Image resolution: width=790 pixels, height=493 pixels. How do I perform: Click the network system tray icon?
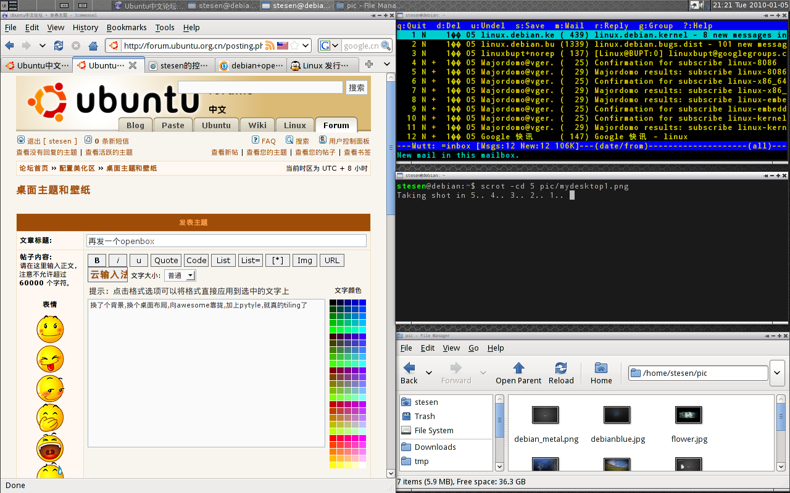click(x=694, y=5)
